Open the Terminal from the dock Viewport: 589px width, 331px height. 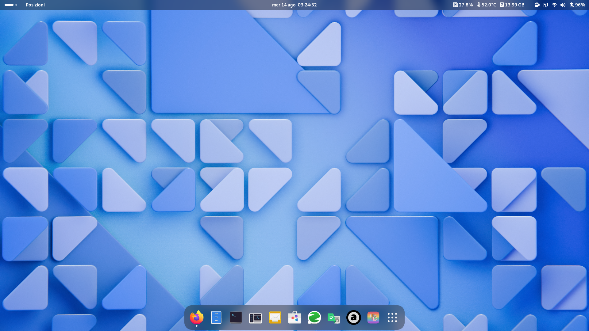click(236, 318)
